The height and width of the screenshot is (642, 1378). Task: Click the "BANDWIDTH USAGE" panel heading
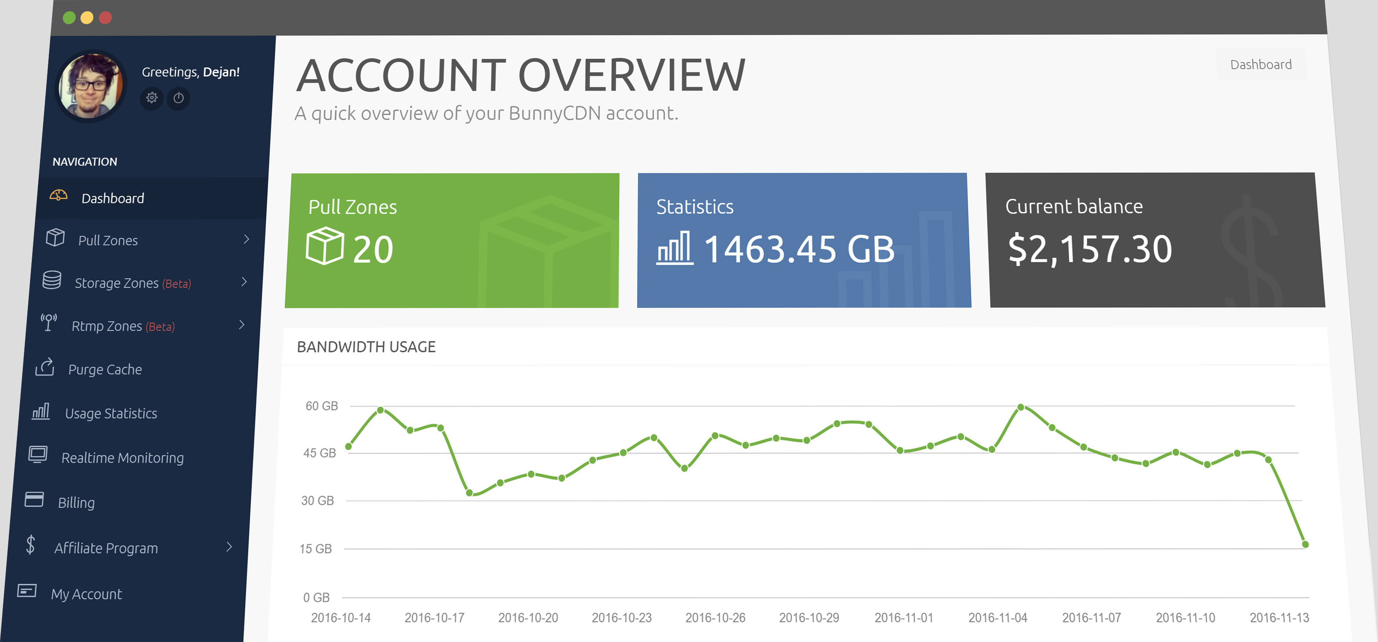[x=366, y=347]
